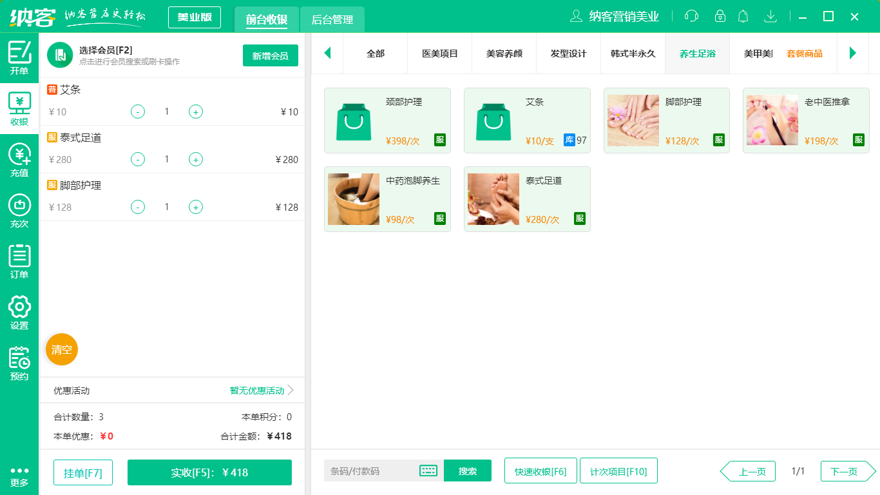This screenshot has width=880, height=495.
Task: Click the 搜索 button
Action: (468, 471)
